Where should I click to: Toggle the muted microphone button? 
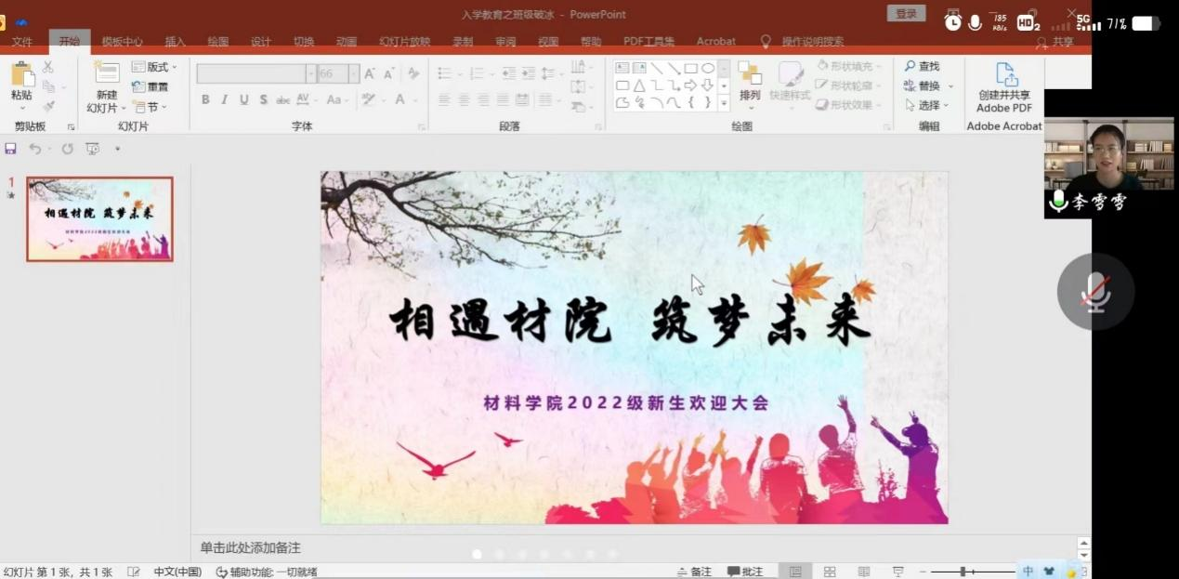point(1095,292)
